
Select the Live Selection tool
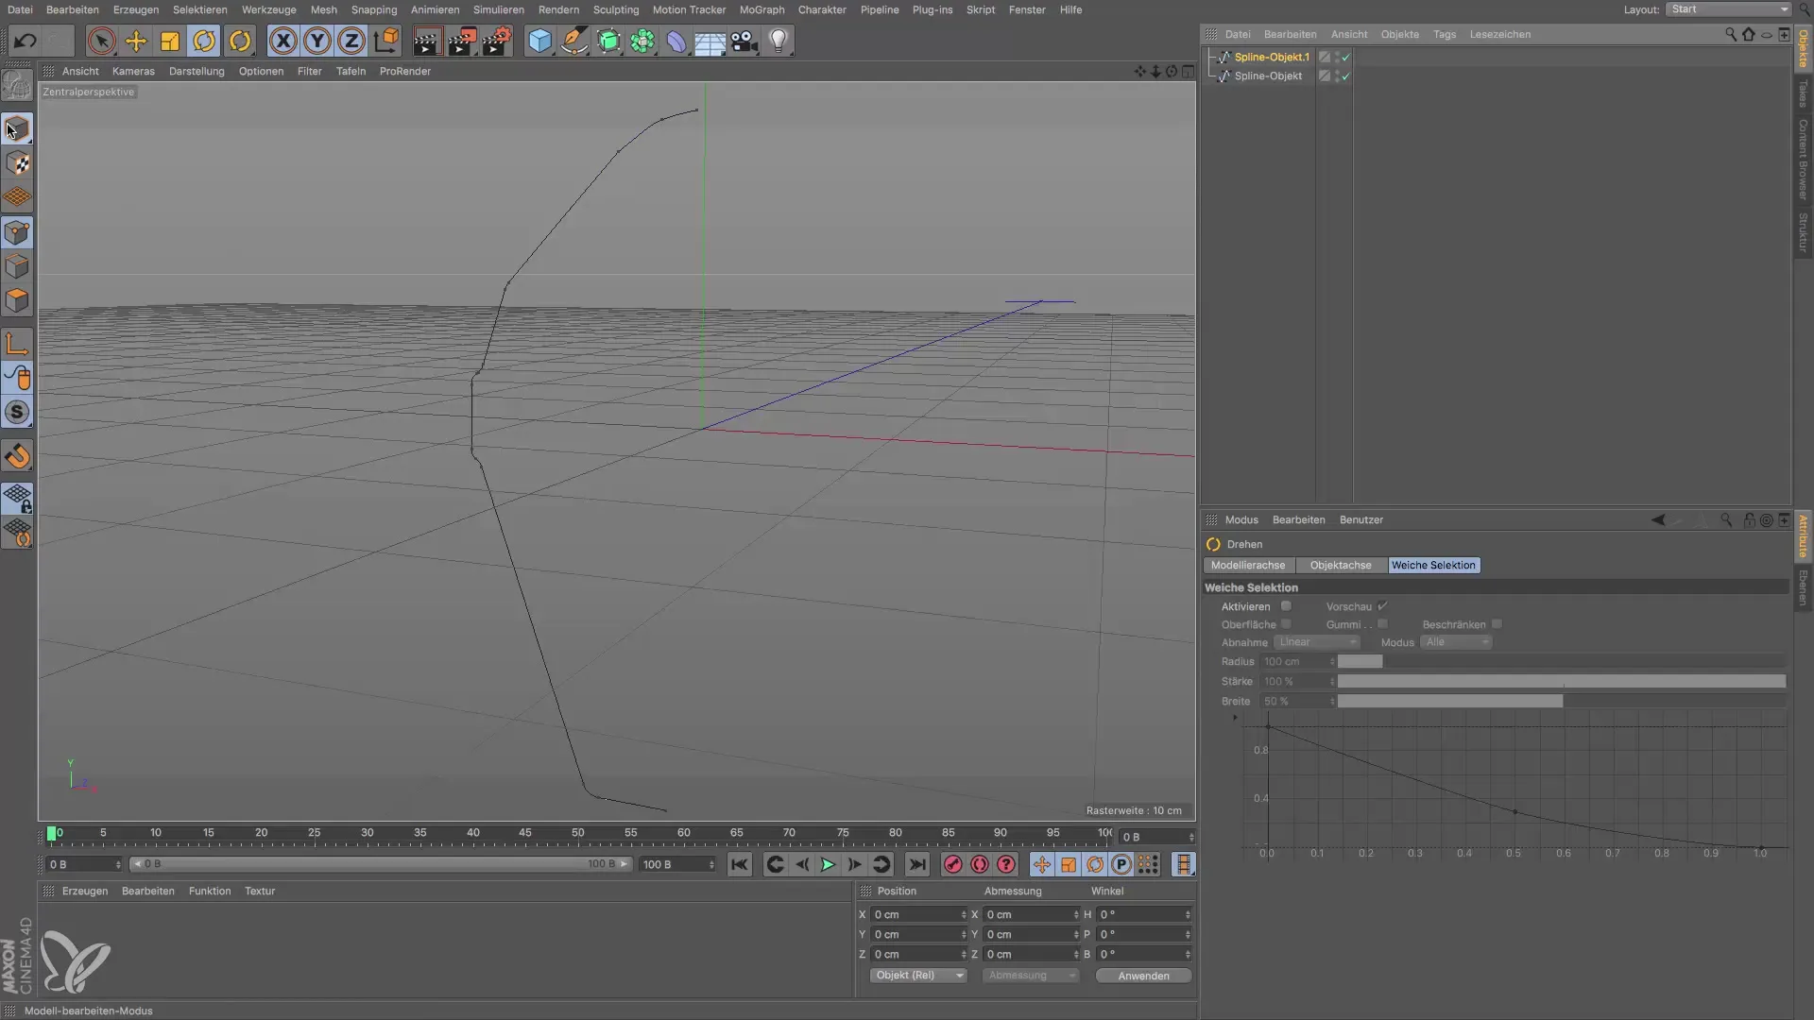point(101,41)
